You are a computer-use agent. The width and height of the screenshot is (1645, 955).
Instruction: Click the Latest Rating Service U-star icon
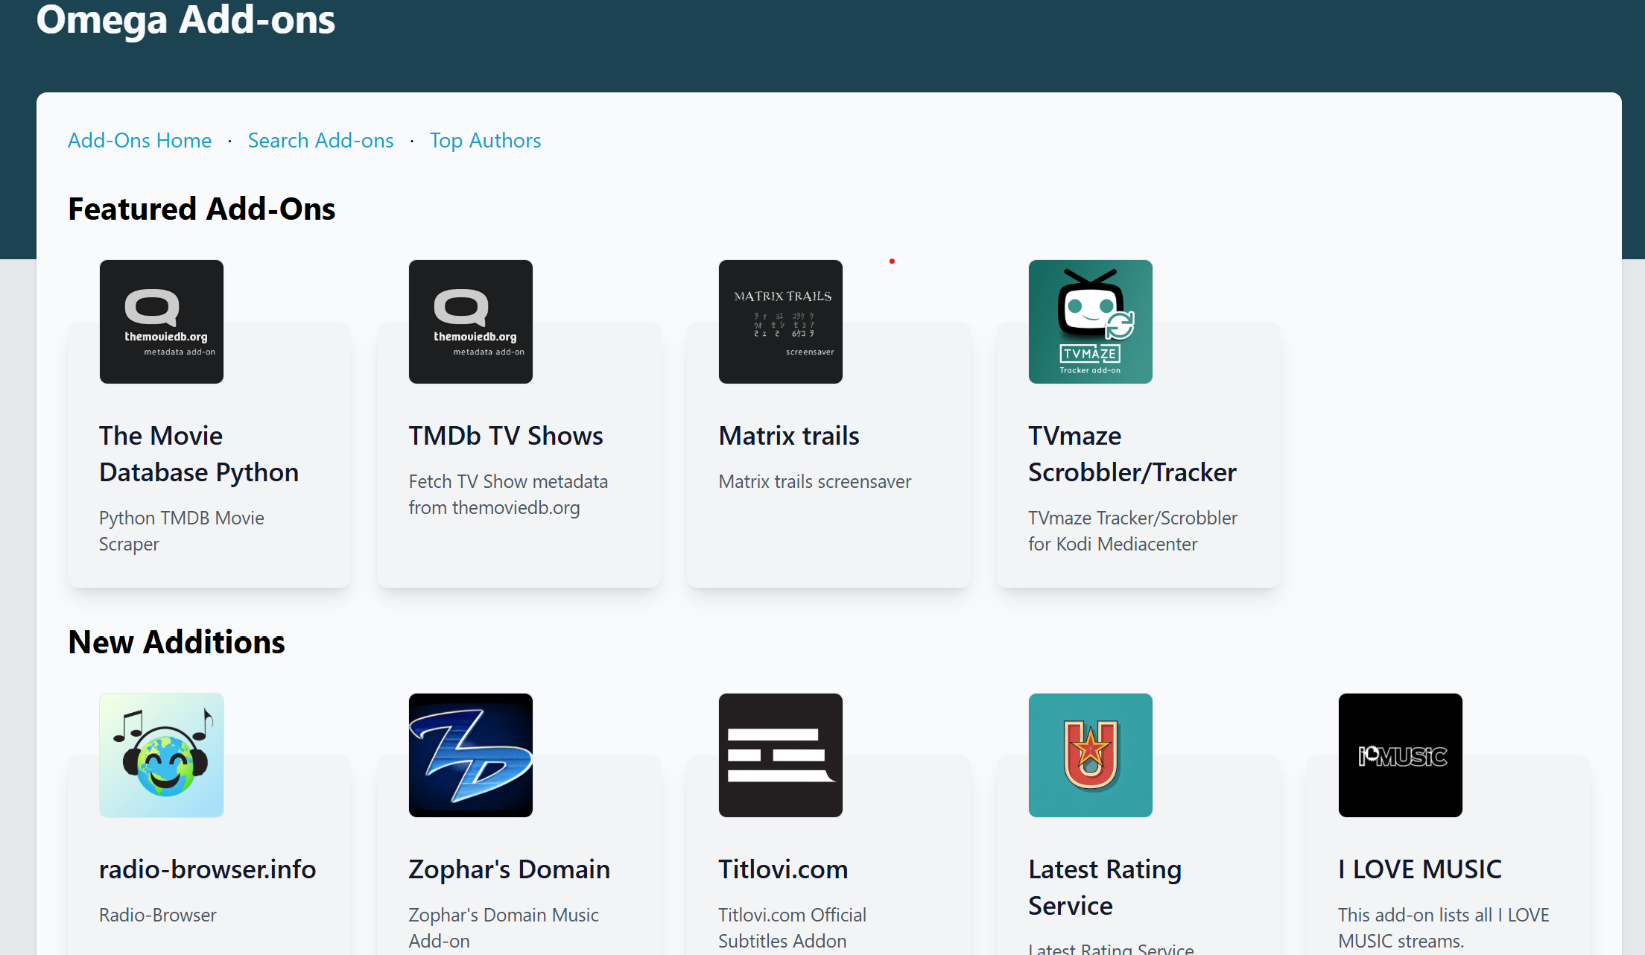(x=1090, y=755)
